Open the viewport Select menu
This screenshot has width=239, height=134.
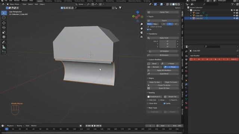click(x=31, y=4)
